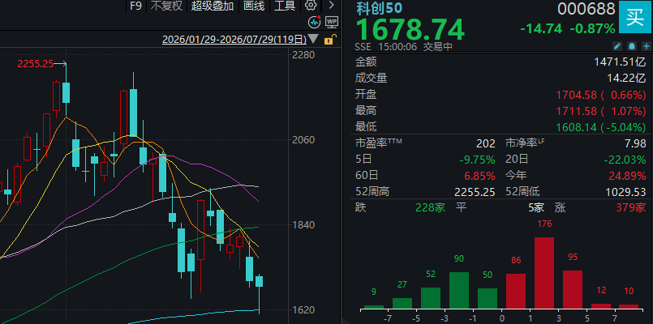The width and height of the screenshot is (653, 324).
Task: Click the date range 2026/01/29-2026/07/29 link
Action: pyautogui.click(x=234, y=40)
